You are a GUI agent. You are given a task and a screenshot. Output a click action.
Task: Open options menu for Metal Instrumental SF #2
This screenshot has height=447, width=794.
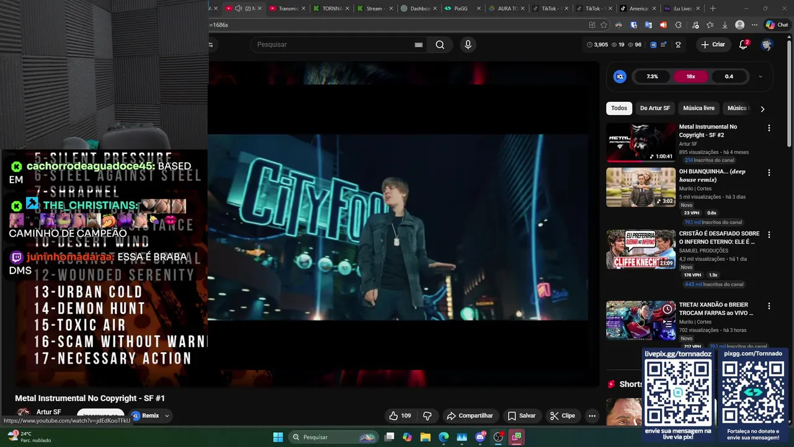[x=769, y=128]
